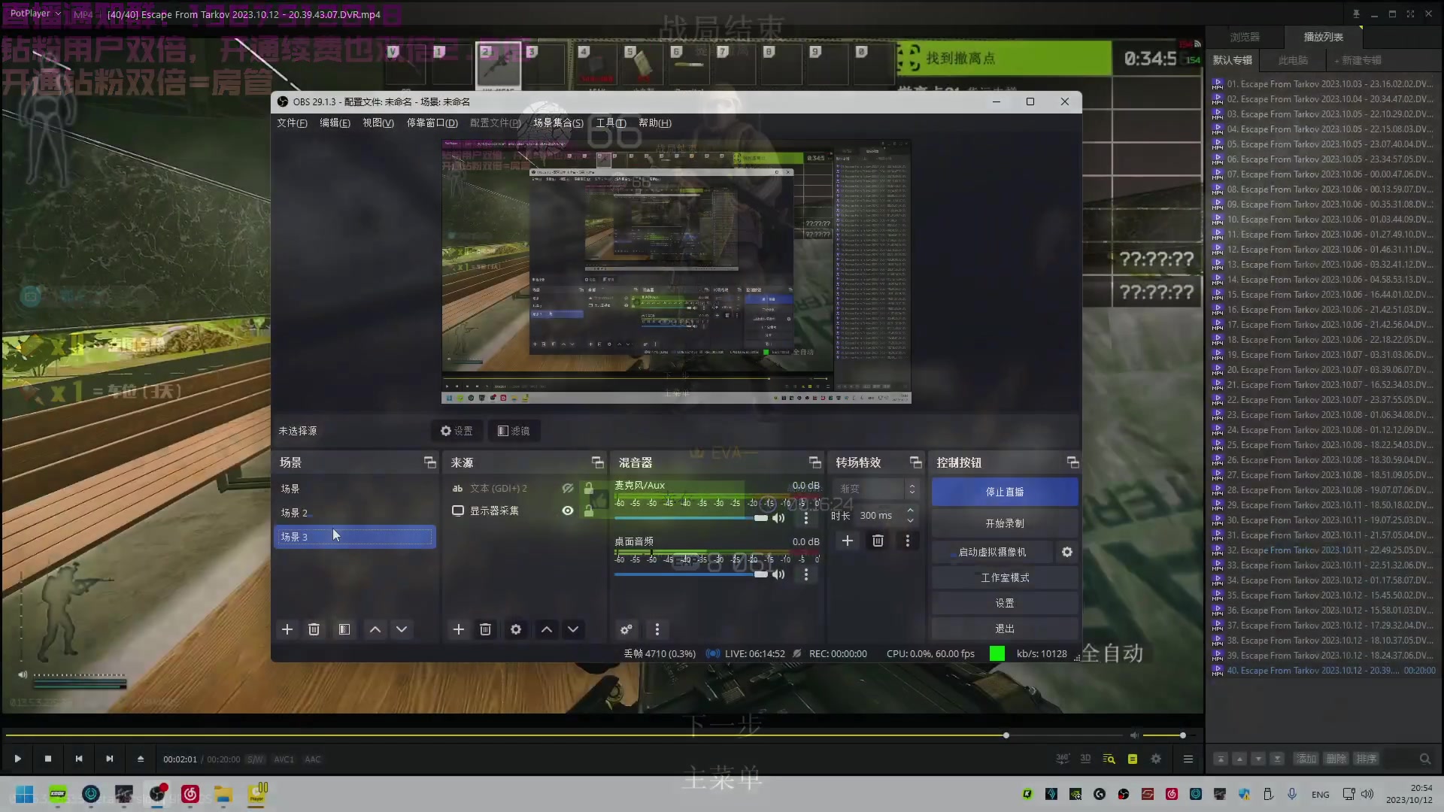Image resolution: width=1444 pixels, height=812 pixels.
Task: Select 场景 2 in scene list
Action: click(x=355, y=513)
